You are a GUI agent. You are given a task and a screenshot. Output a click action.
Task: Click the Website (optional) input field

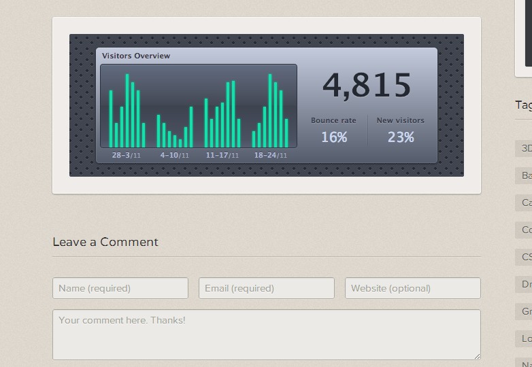click(412, 288)
